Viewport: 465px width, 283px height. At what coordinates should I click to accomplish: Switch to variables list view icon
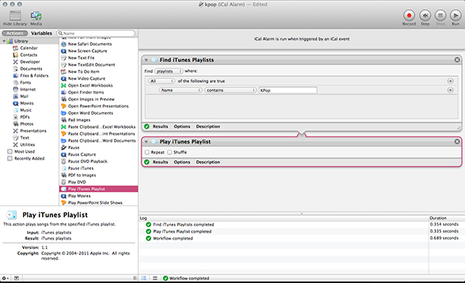[x=155, y=278]
